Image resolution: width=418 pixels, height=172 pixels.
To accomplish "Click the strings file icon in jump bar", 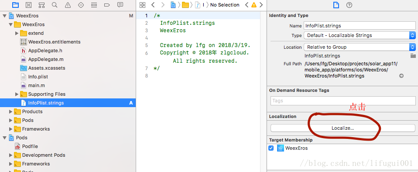I will [x=198, y=5].
